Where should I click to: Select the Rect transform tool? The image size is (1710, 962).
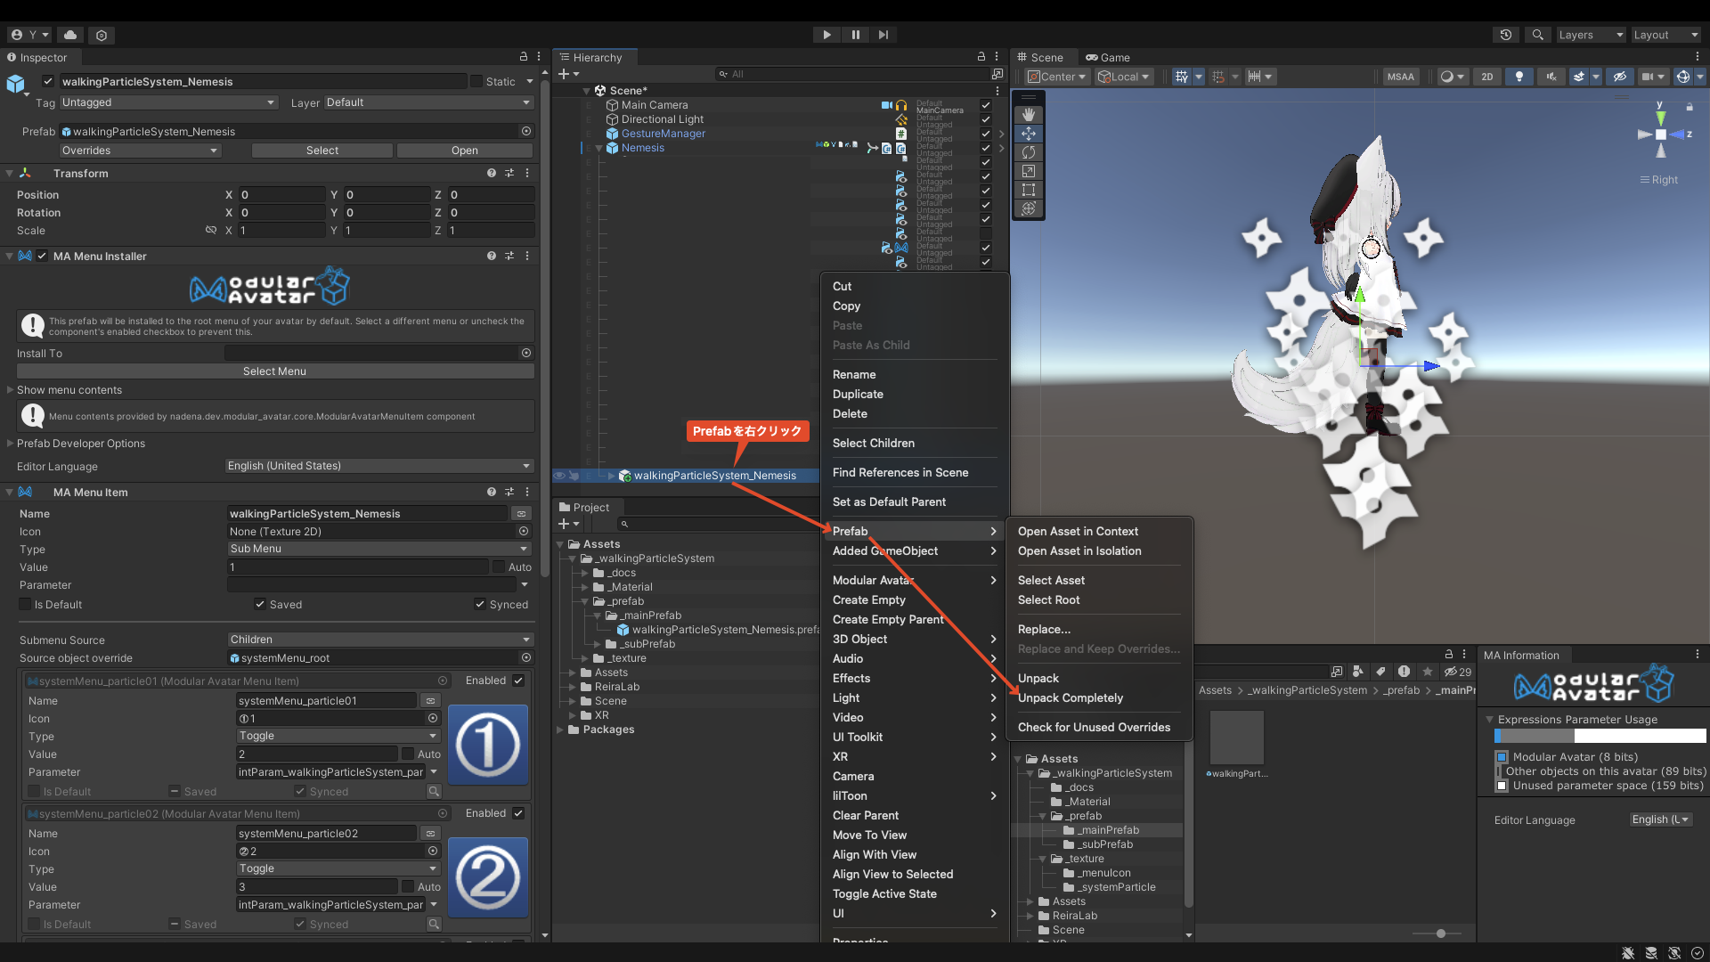click(x=1029, y=190)
